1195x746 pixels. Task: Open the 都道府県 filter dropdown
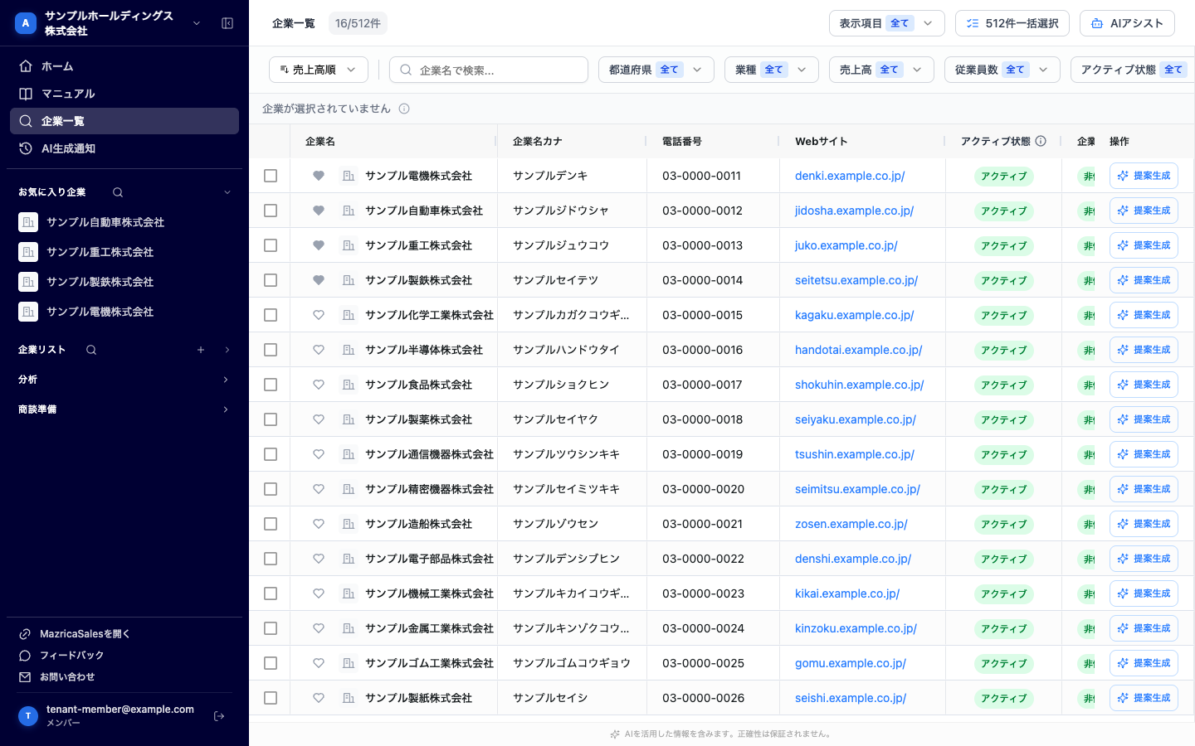click(656, 70)
